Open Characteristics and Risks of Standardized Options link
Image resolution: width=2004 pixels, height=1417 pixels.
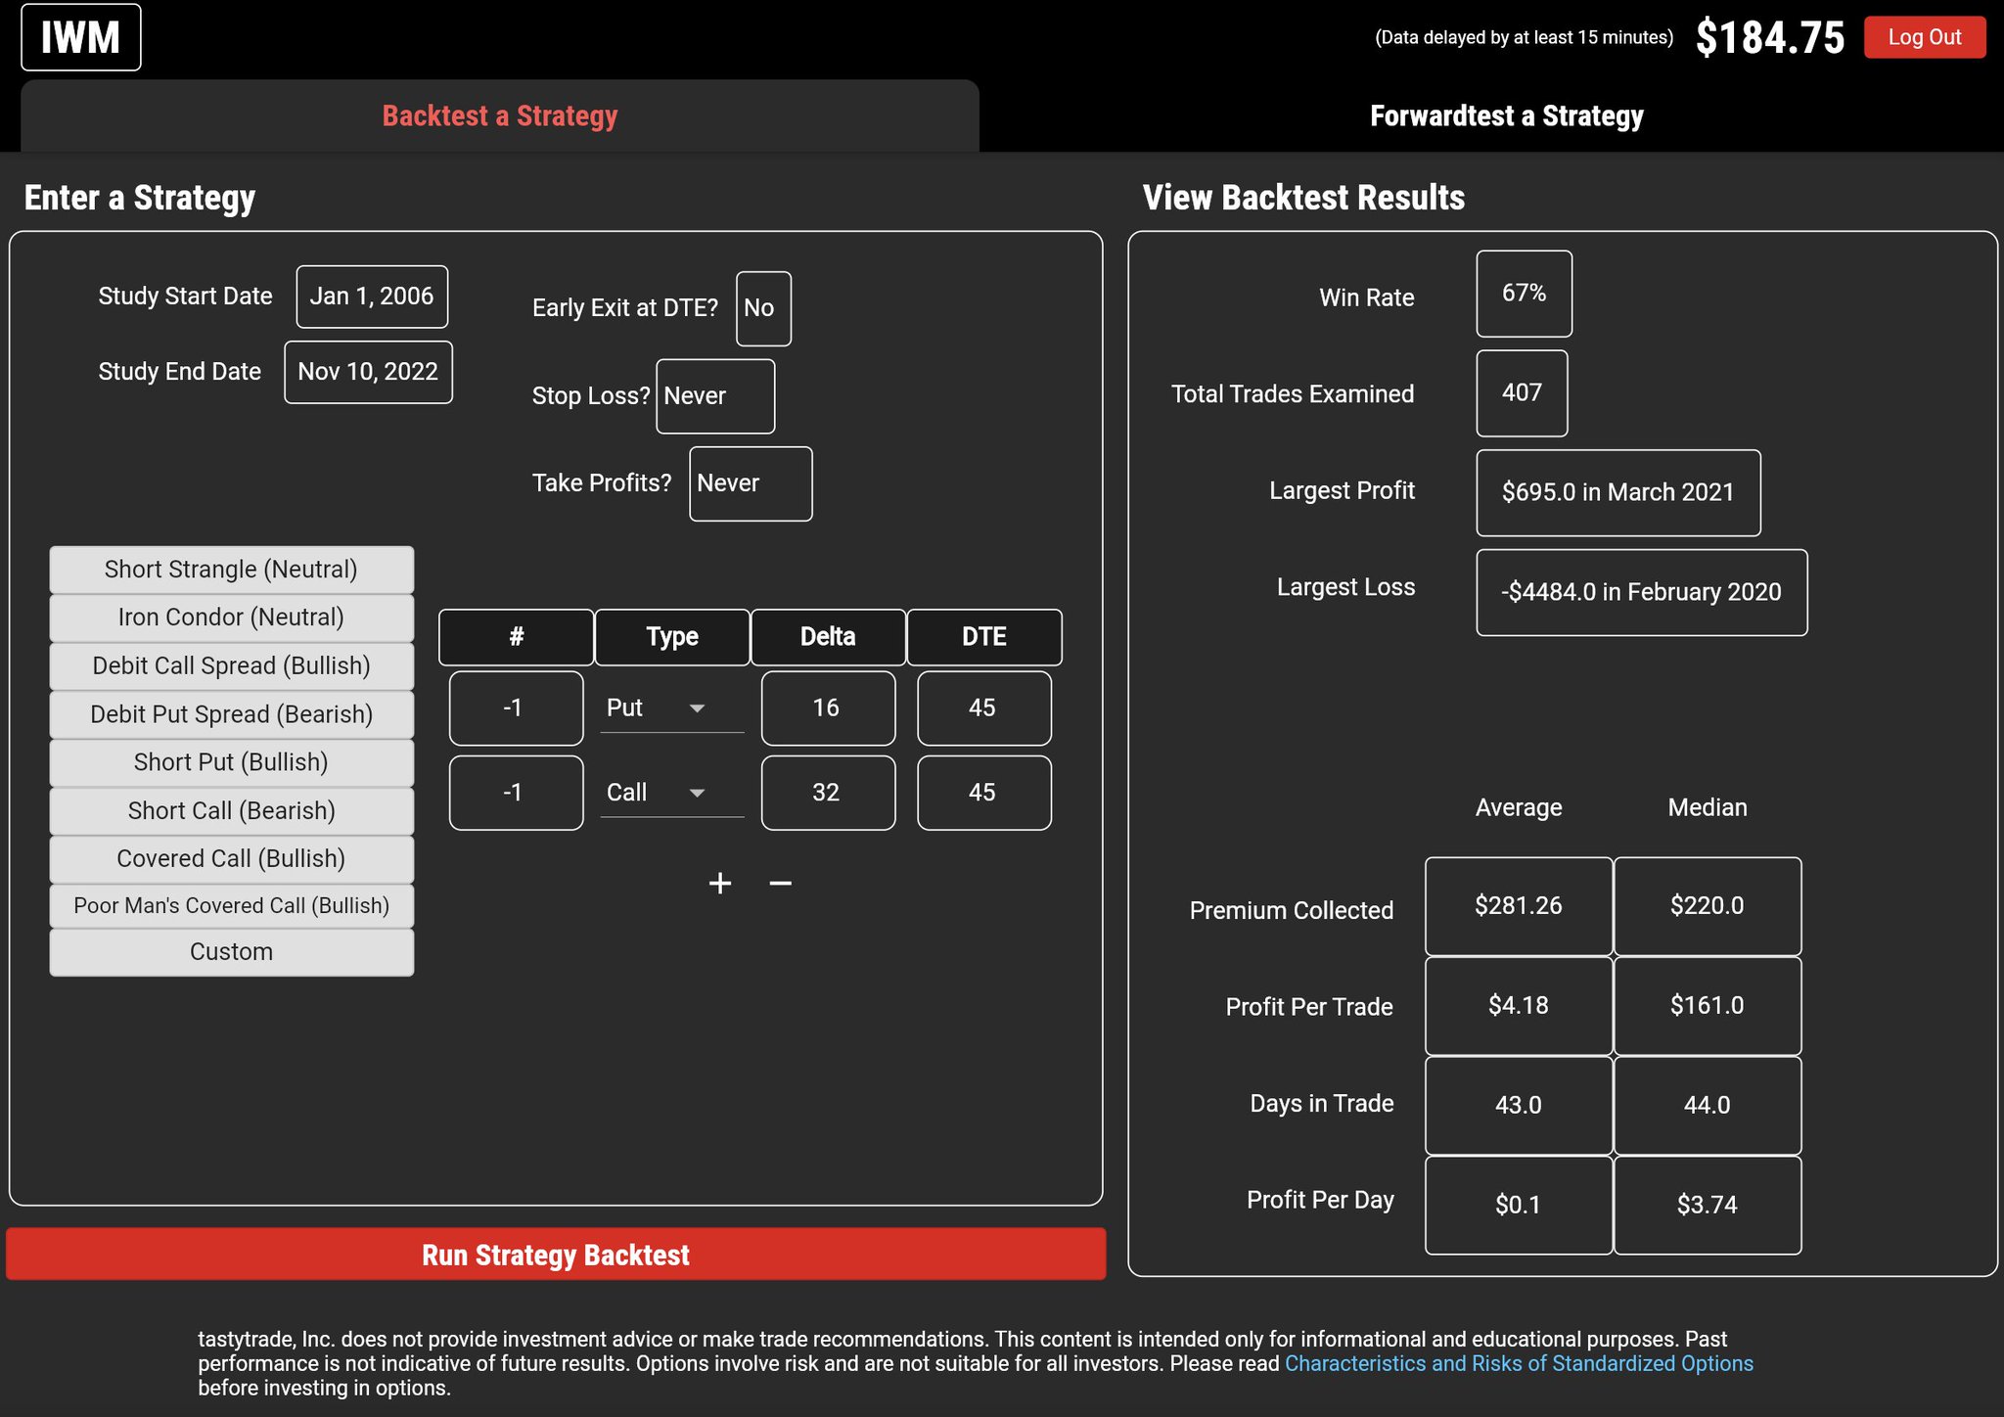(1518, 1363)
